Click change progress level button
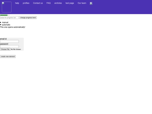This screenshot has height=114, width=152. [x=28, y=17]
